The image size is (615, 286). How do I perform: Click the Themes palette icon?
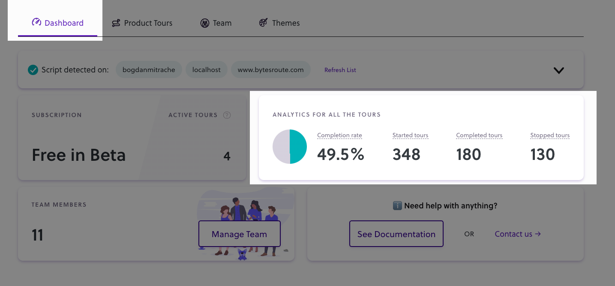point(264,23)
